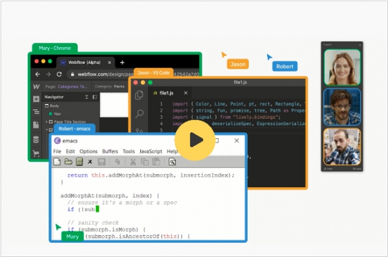The height and width of the screenshot is (257, 388).
Task: Click the emacs Open File folder icon
Action: pyautogui.click(x=69, y=161)
